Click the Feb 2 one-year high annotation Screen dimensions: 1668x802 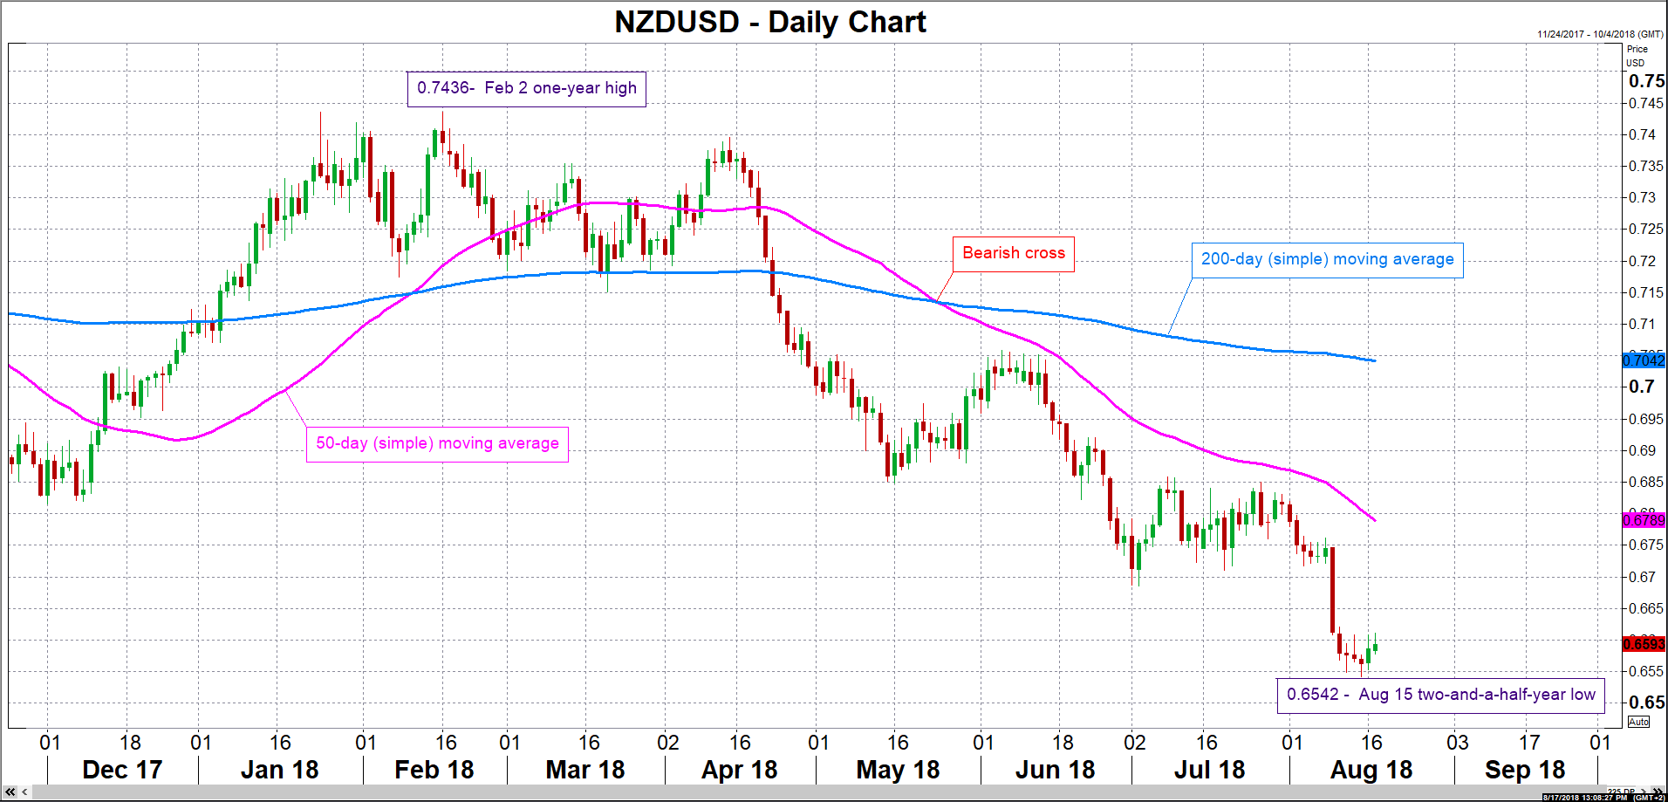click(526, 88)
